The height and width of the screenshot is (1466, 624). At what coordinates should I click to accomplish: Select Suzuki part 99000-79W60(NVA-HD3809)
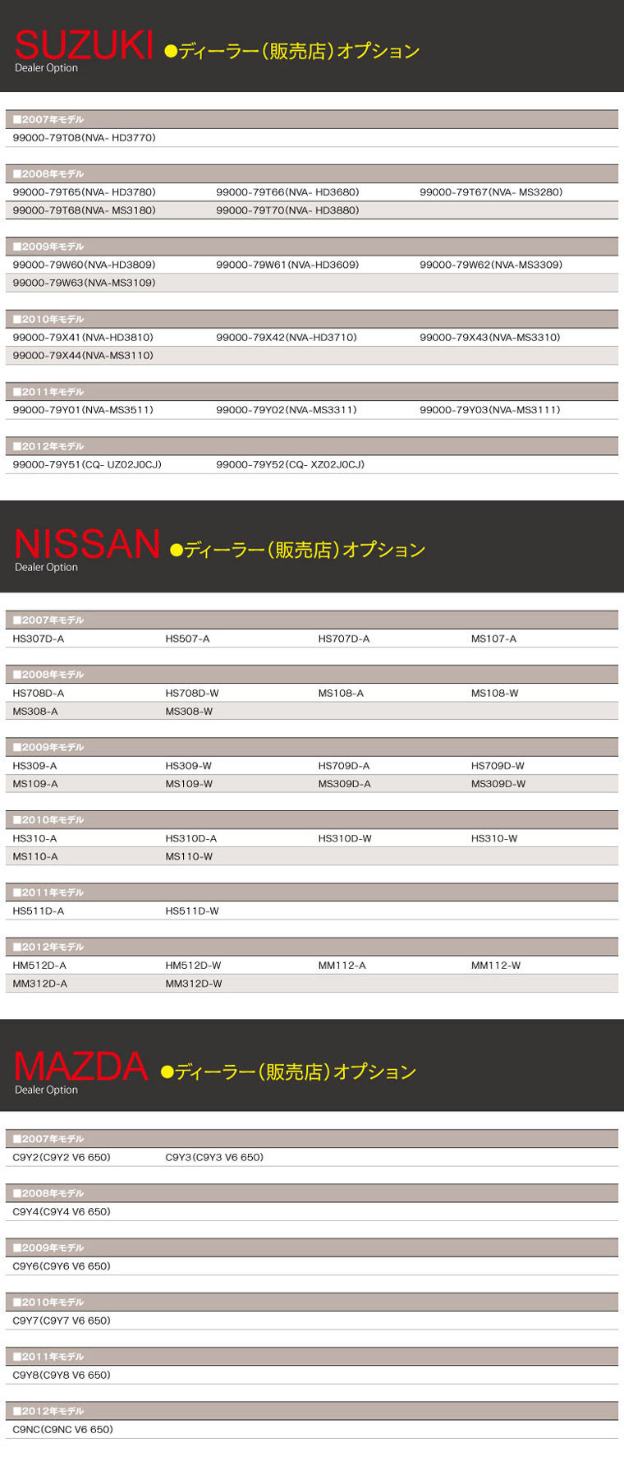tap(84, 265)
